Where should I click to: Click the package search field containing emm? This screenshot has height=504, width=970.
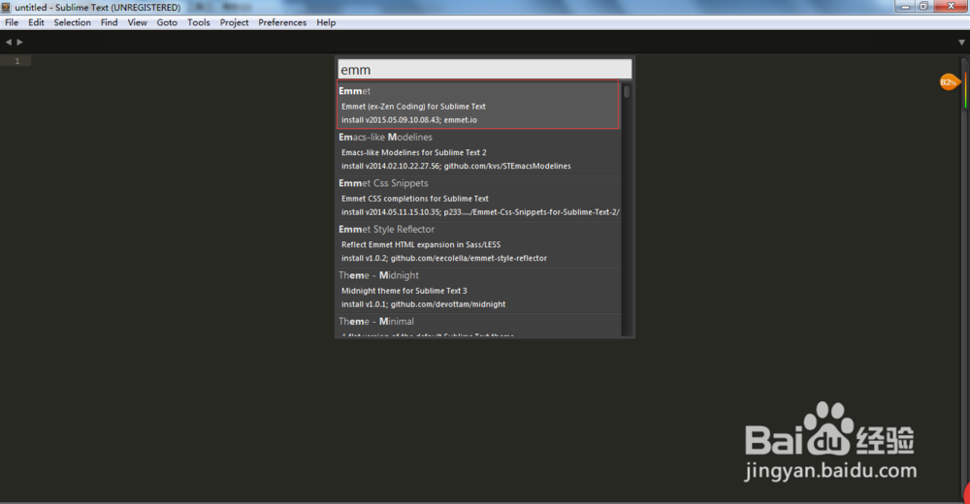pos(484,69)
